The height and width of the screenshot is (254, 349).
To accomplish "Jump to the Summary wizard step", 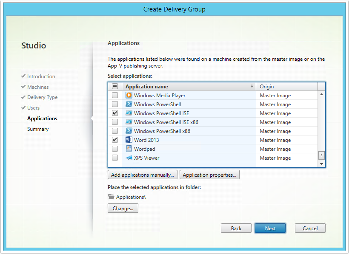I will 38,129.
